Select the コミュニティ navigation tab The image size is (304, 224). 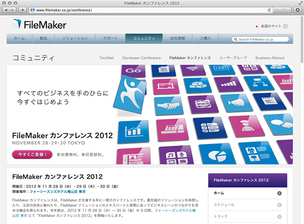point(144,38)
